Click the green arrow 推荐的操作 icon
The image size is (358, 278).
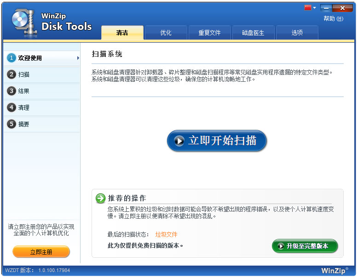click(100, 198)
